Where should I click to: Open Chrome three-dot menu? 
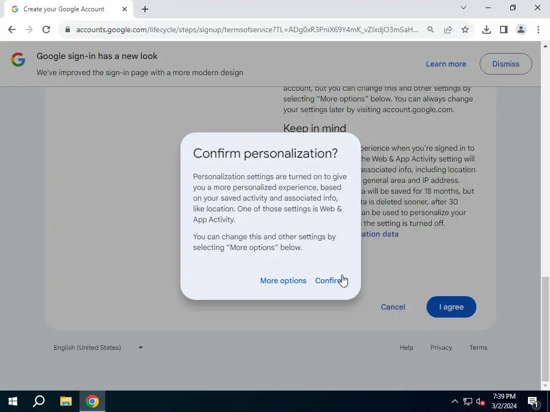[538, 30]
